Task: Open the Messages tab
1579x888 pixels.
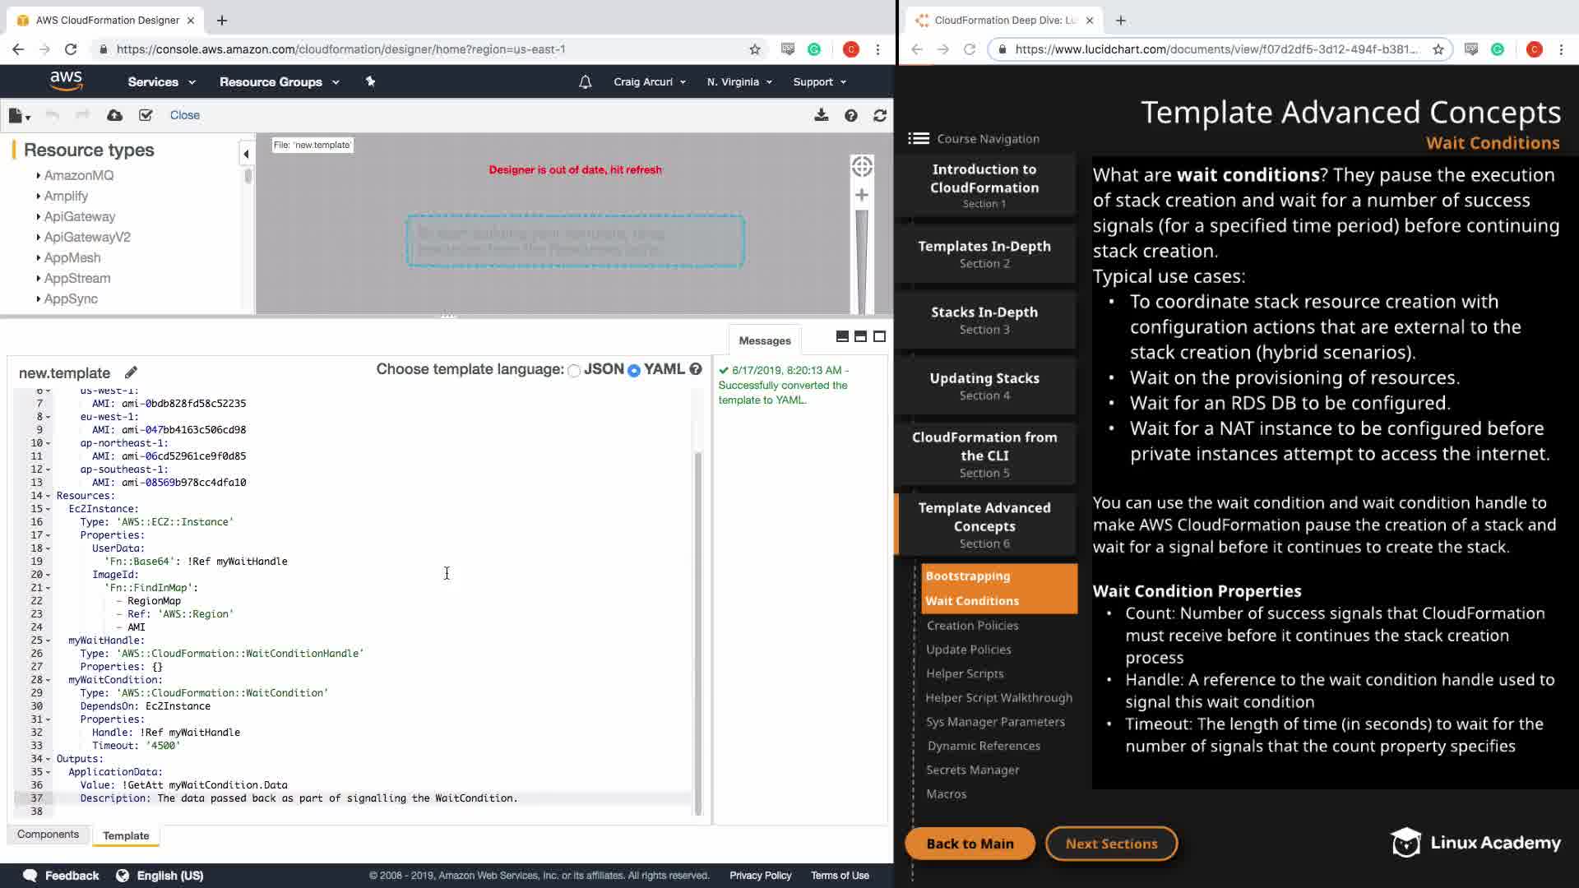Action: [764, 340]
